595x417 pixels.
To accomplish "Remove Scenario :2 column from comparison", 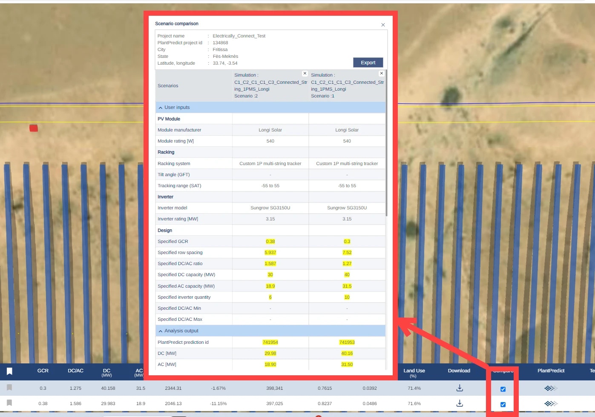I will [305, 73].
